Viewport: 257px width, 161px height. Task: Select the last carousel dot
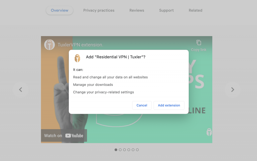tap(137, 150)
